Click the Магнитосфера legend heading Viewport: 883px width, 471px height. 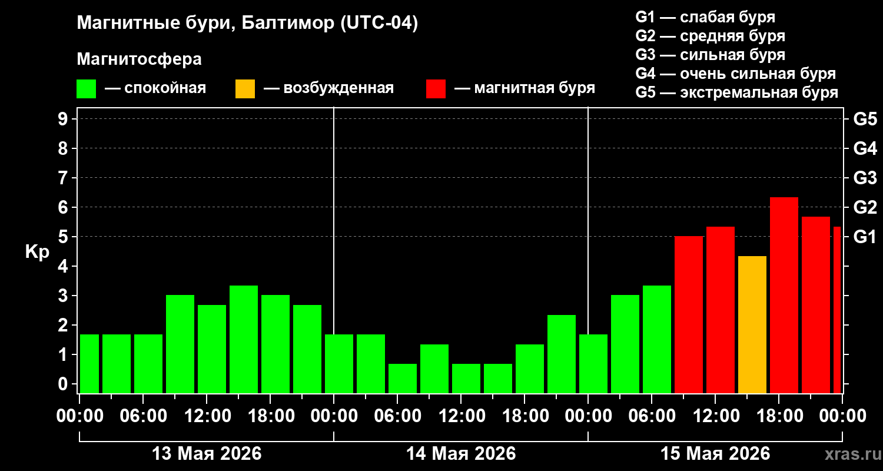[139, 59]
